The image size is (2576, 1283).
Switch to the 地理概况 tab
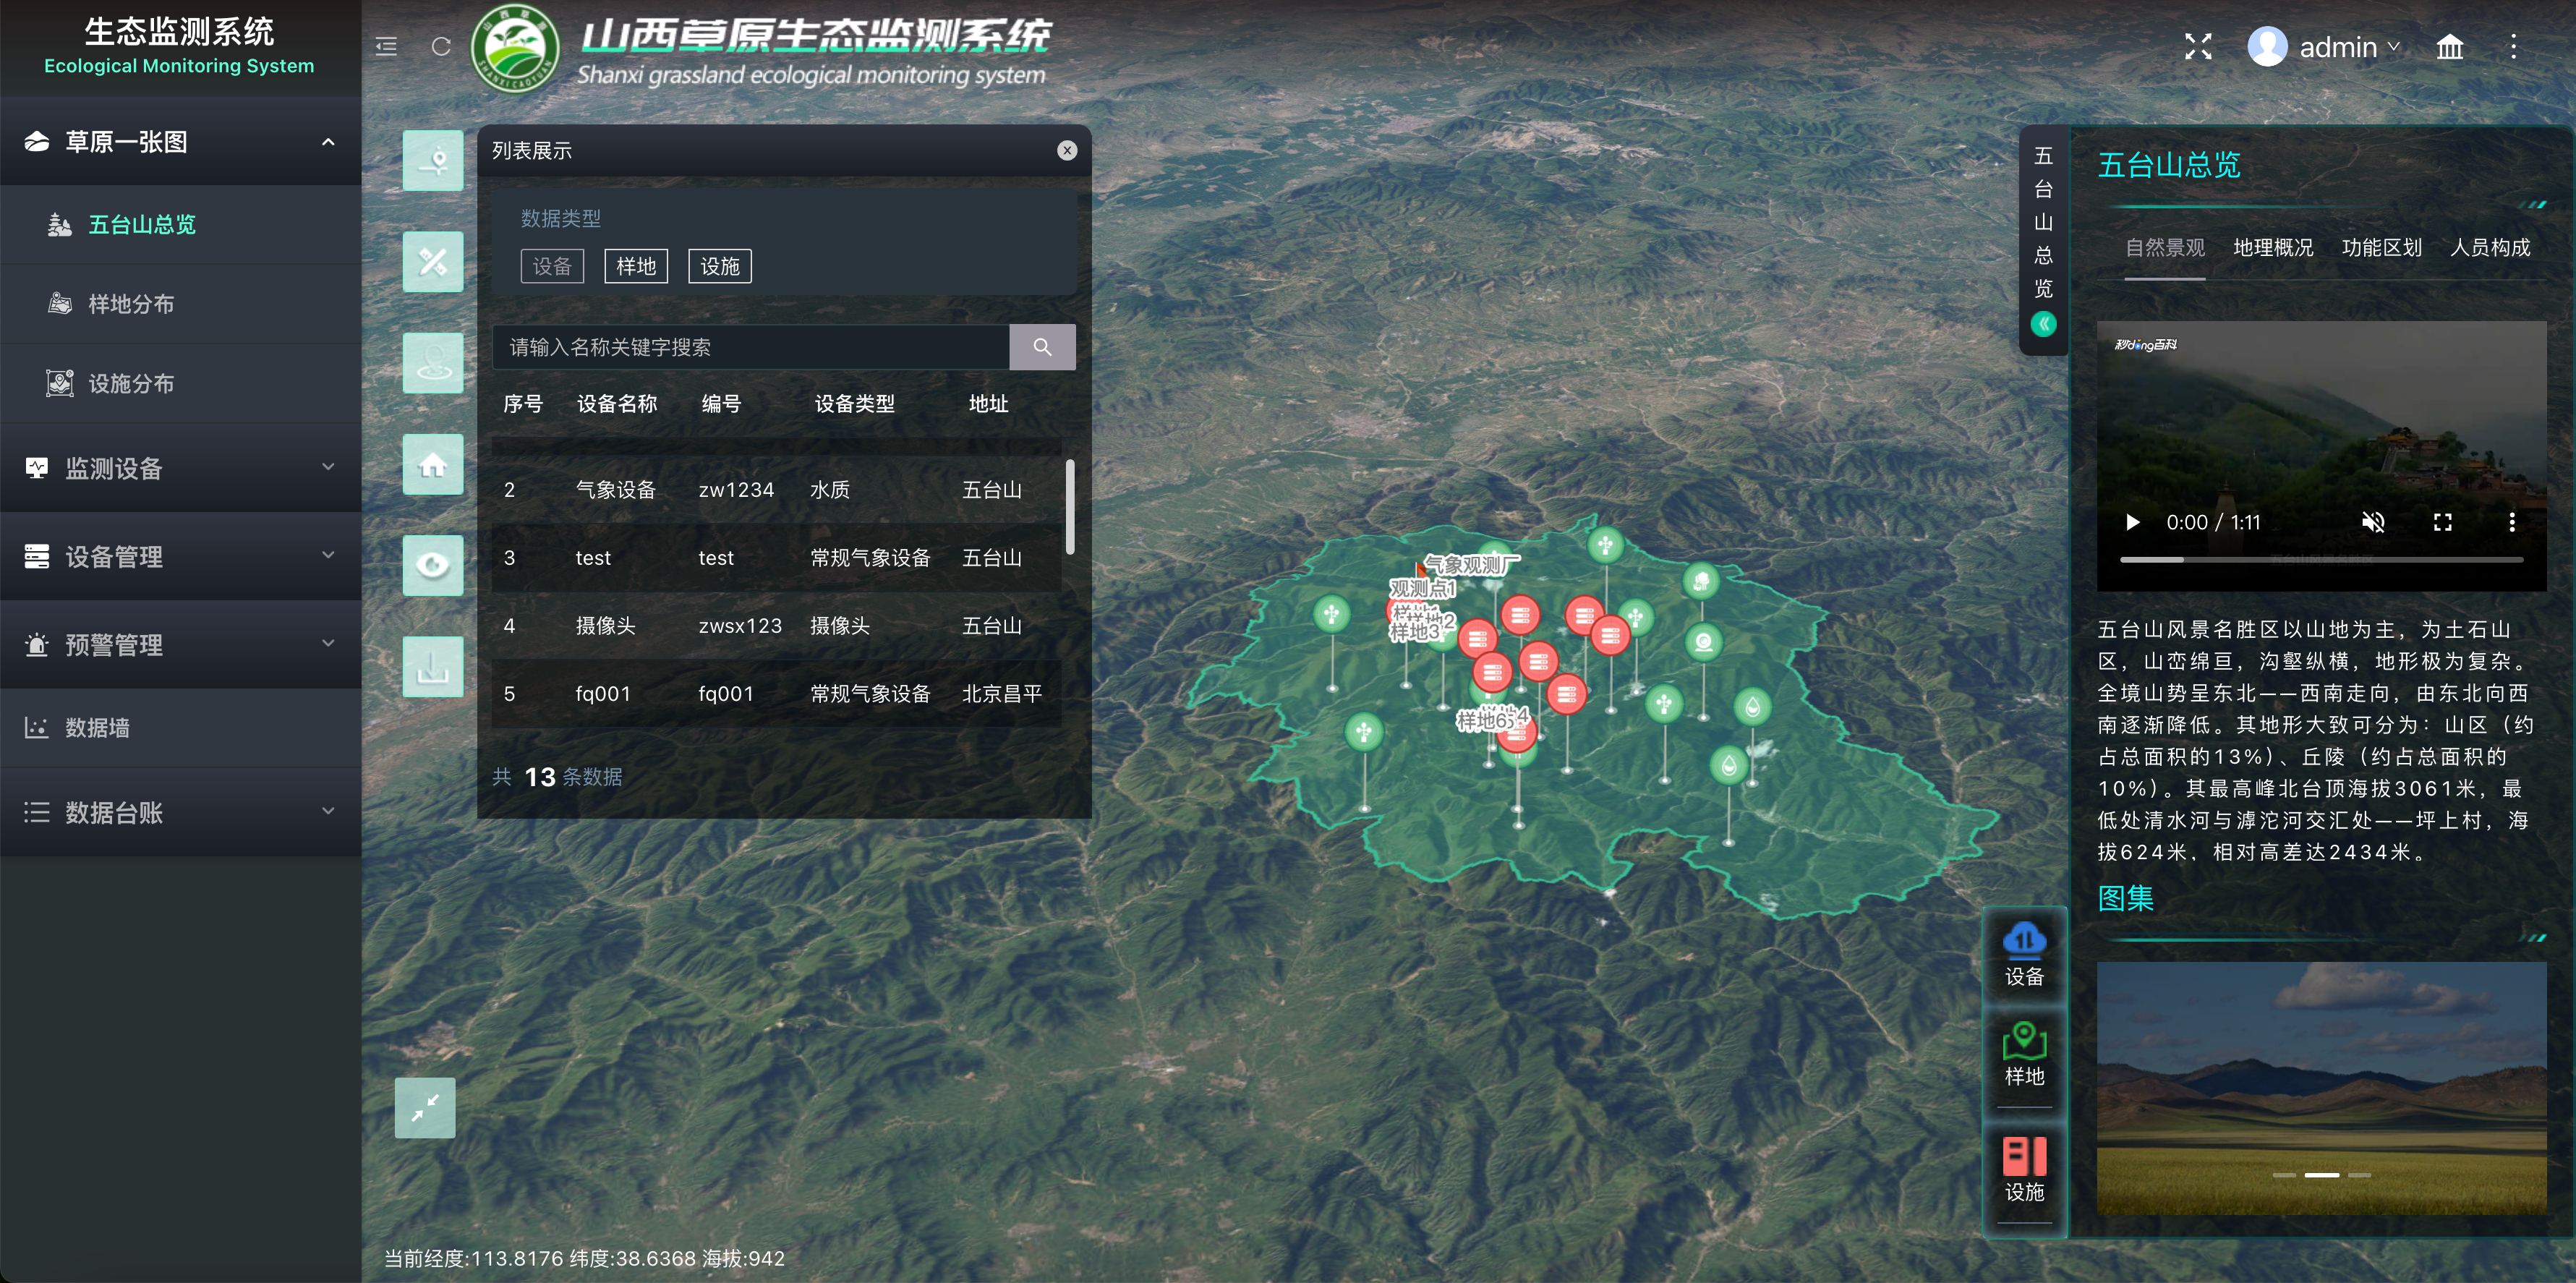2273,248
